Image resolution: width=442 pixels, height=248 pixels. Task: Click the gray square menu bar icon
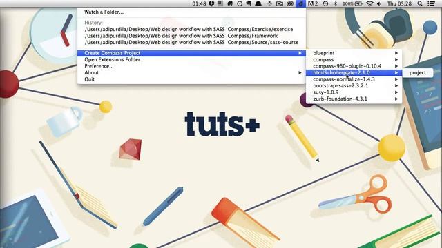point(220,3)
